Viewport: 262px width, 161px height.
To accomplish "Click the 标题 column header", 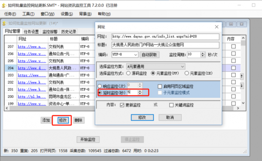I will [63, 39].
